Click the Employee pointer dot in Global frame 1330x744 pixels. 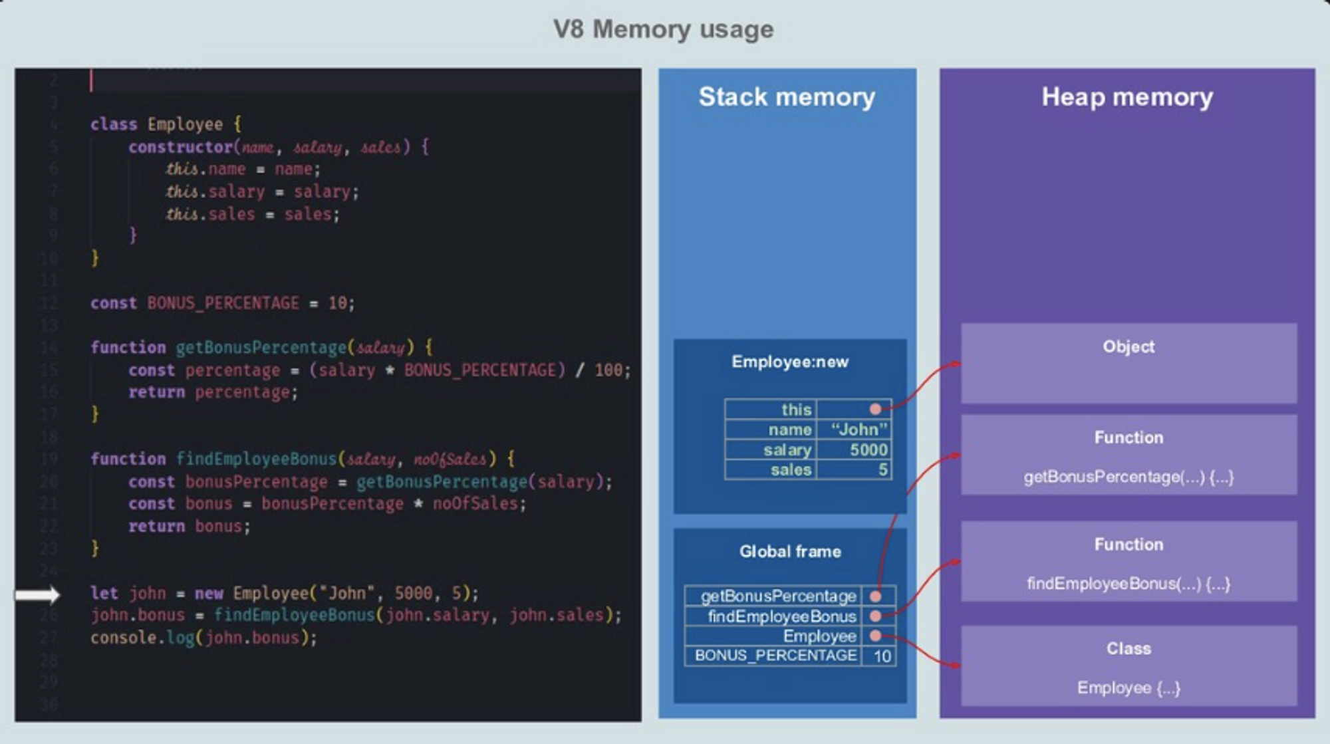coord(875,636)
